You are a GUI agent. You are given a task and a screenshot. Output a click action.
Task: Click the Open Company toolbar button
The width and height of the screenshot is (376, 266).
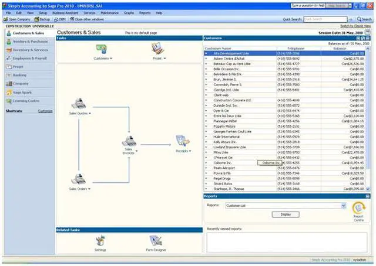17,19
